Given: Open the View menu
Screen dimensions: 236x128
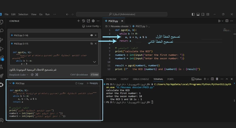Looking at the screenshot, I should point(34,14).
